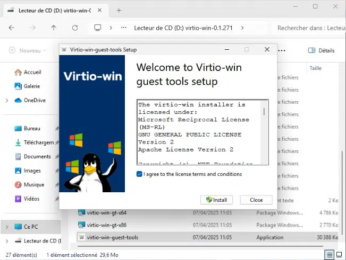Screen dimensions: 346x260
Task: Show hidden path ellipsis in address bar
Action: tap(123, 28)
